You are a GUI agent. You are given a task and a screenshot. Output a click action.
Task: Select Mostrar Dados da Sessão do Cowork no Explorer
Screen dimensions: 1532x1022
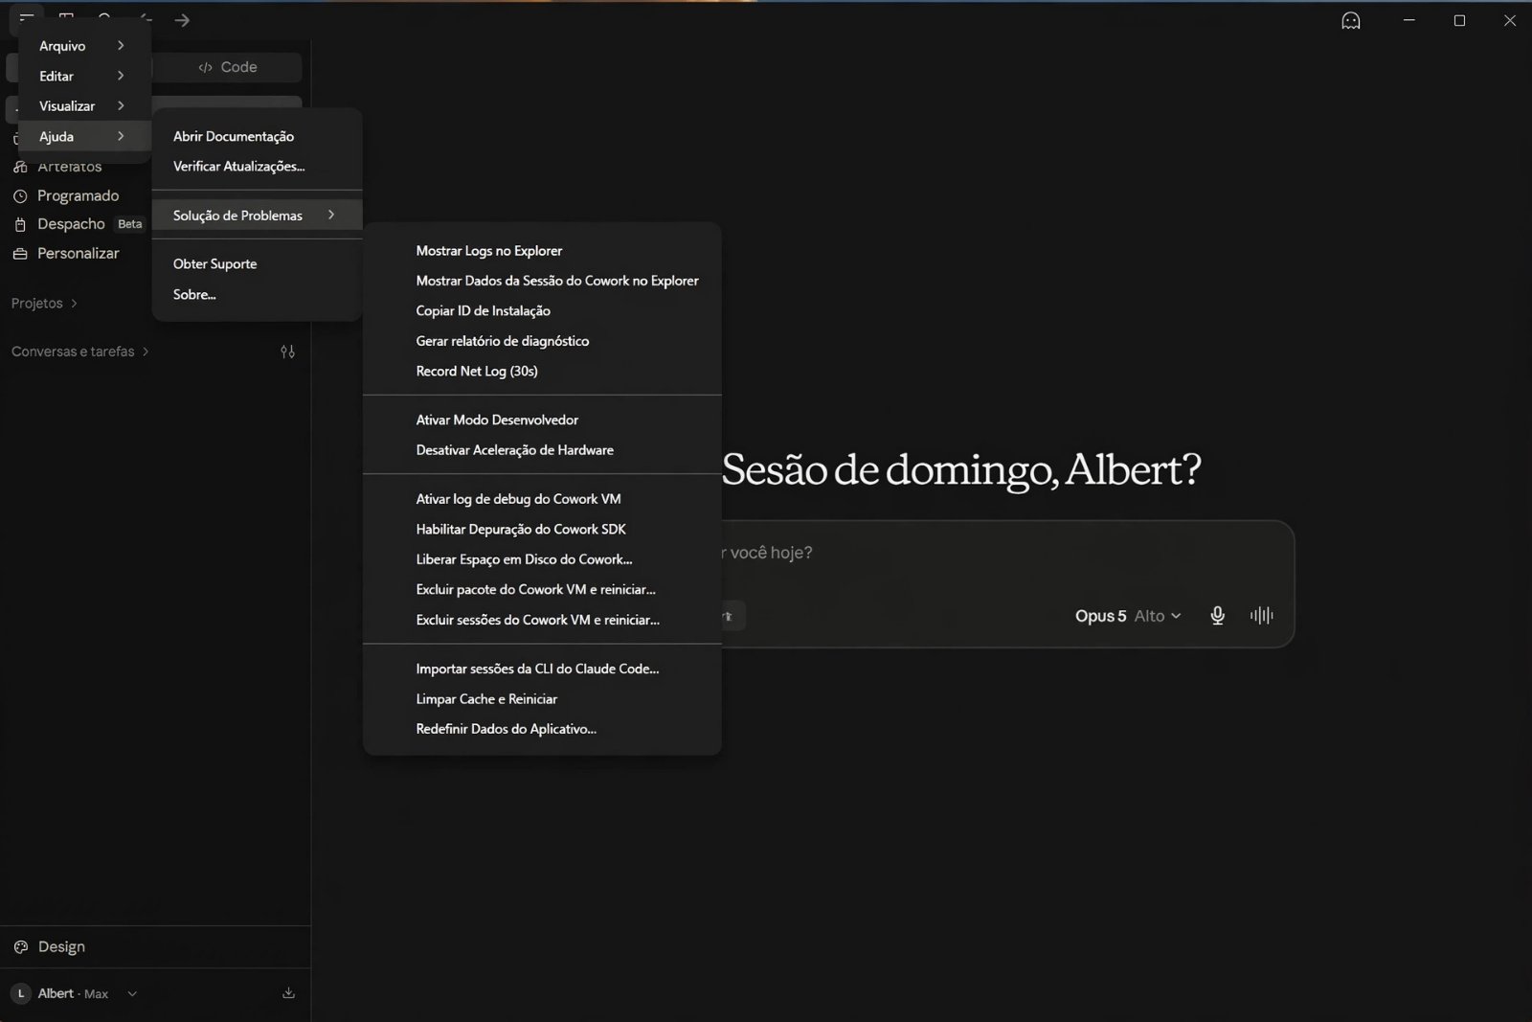point(542,281)
